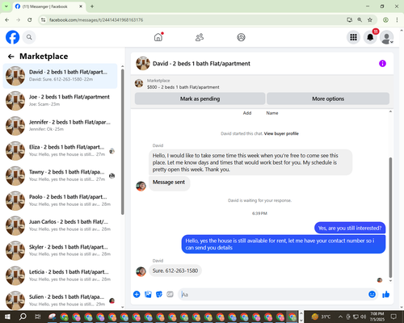Open the Task View taskbar icon
This screenshot has height=323, width=404.
click(38, 317)
